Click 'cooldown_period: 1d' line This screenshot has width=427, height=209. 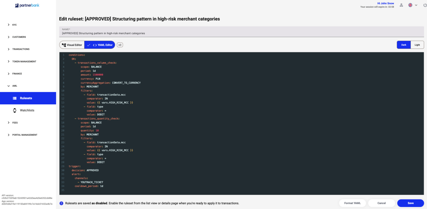(89, 186)
